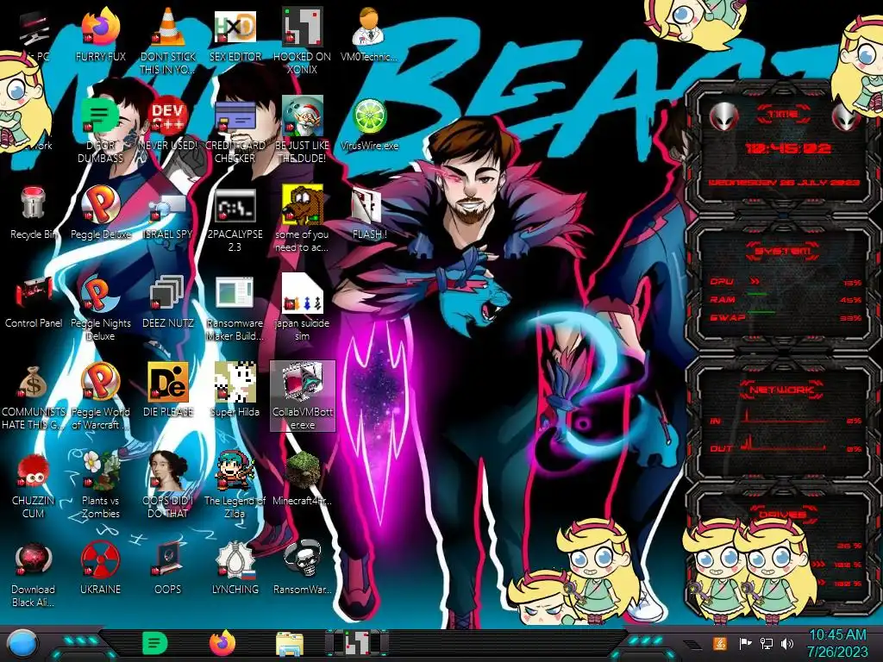The height and width of the screenshot is (662, 883).
Task: Open the Peggle Nights Deluxe icon
Action: pos(100,308)
